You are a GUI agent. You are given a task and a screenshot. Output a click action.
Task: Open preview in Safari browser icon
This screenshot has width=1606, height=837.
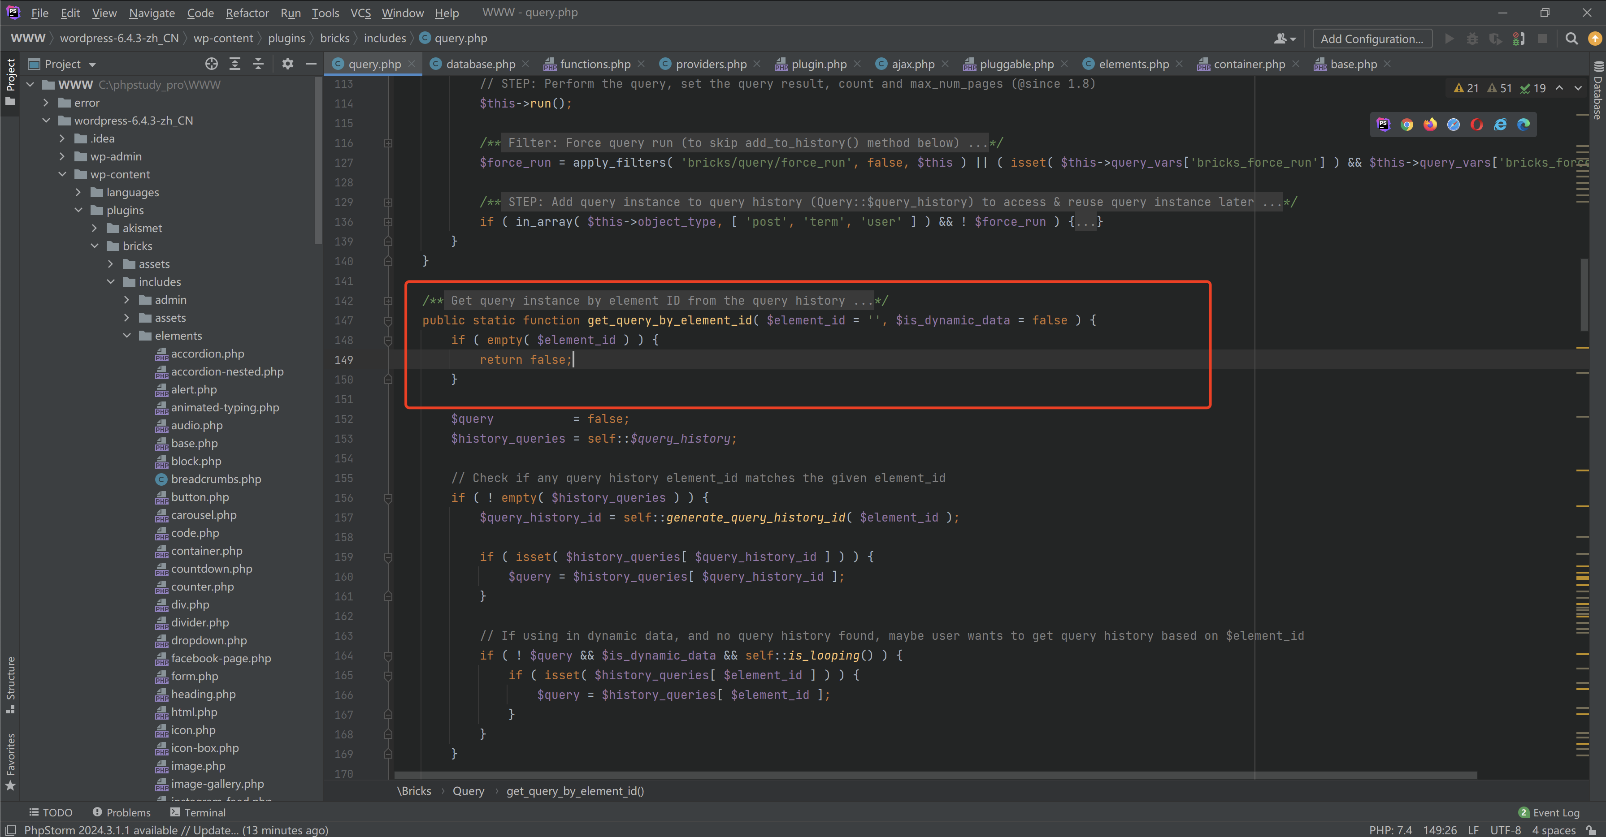coord(1453,125)
